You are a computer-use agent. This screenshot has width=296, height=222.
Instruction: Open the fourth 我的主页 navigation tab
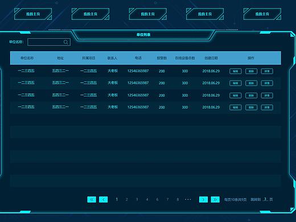pyautogui.click(x=205, y=14)
